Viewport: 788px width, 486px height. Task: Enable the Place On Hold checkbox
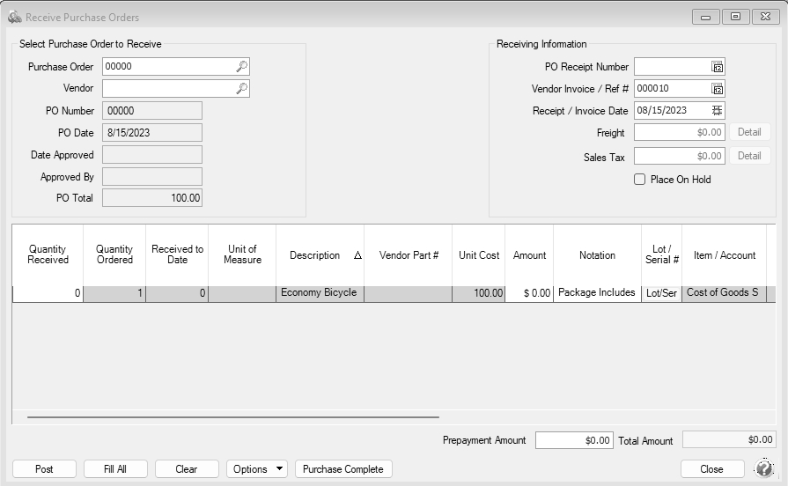640,180
